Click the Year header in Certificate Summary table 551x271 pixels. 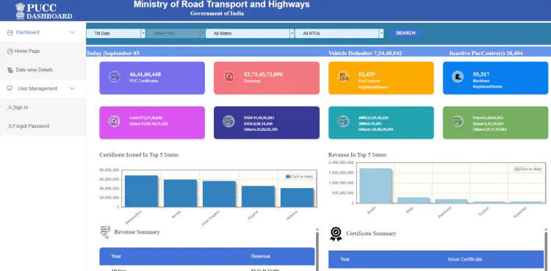click(345, 259)
